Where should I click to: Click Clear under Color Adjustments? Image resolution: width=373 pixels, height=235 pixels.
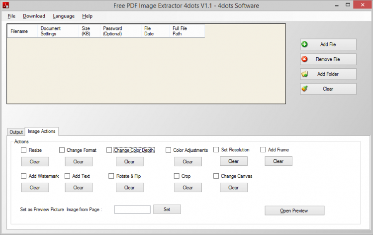coord(188,162)
